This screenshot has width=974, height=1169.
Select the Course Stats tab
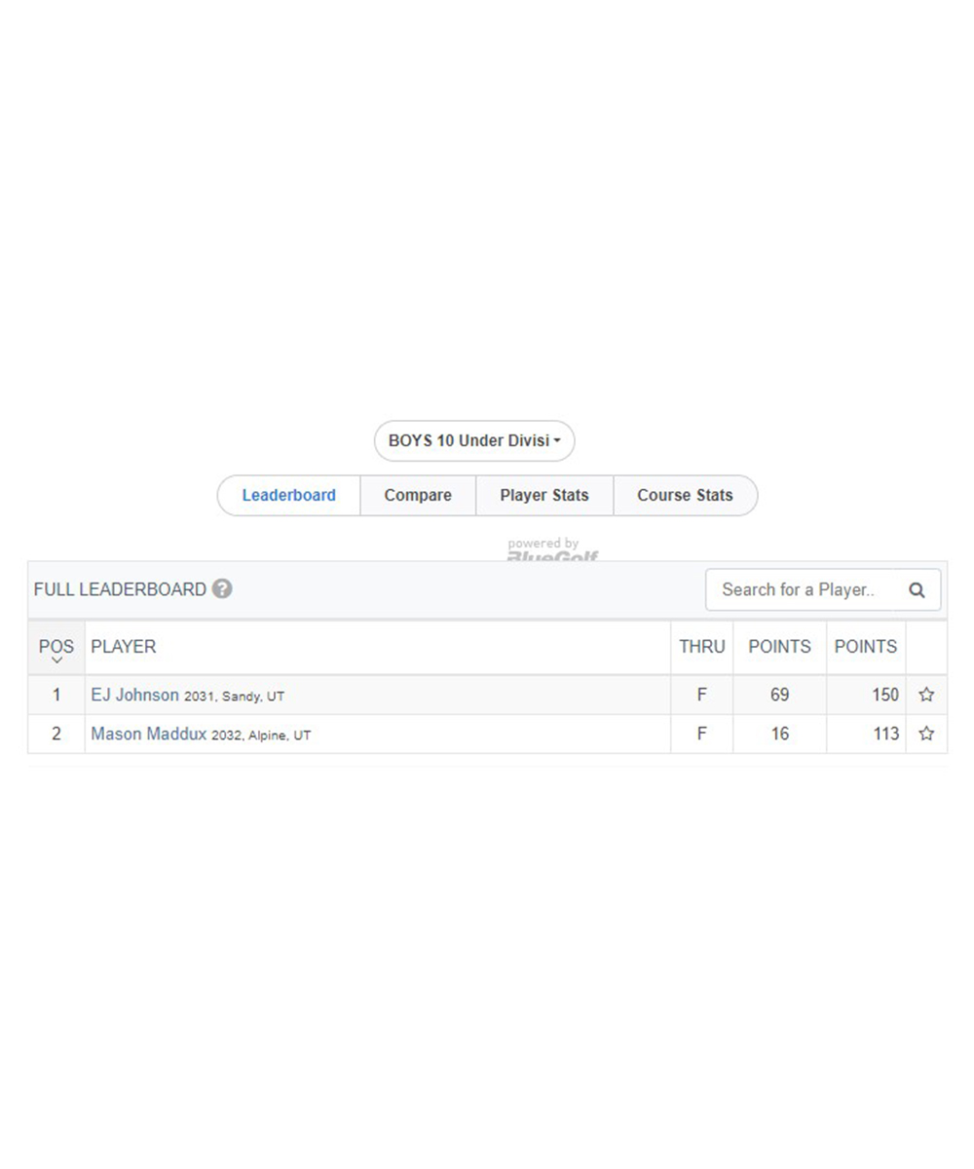point(685,495)
